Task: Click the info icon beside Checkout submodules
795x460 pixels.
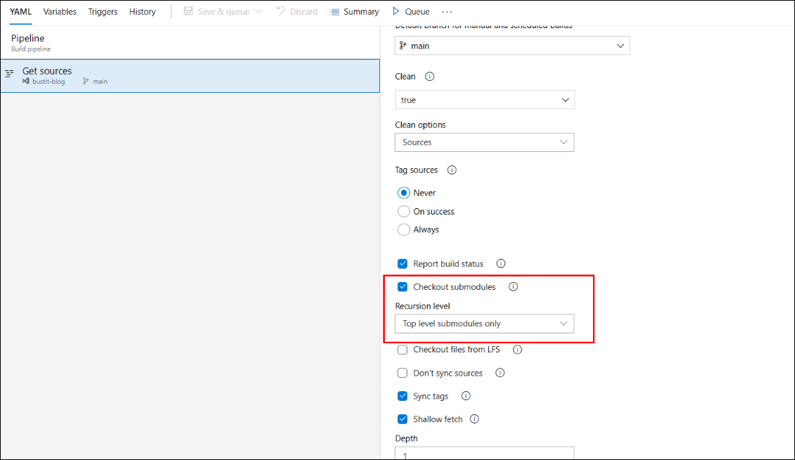Action: 513,287
